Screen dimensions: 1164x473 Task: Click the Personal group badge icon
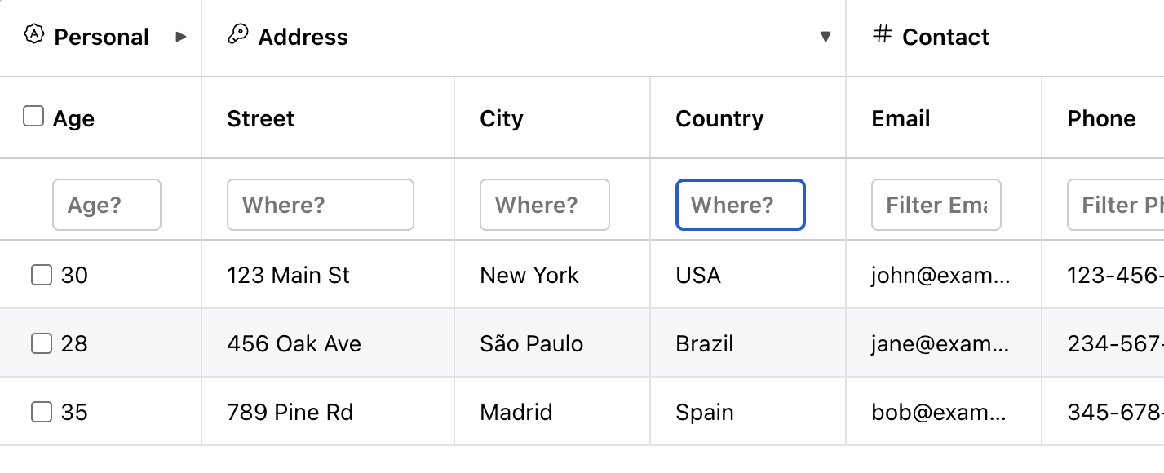pyautogui.click(x=33, y=34)
